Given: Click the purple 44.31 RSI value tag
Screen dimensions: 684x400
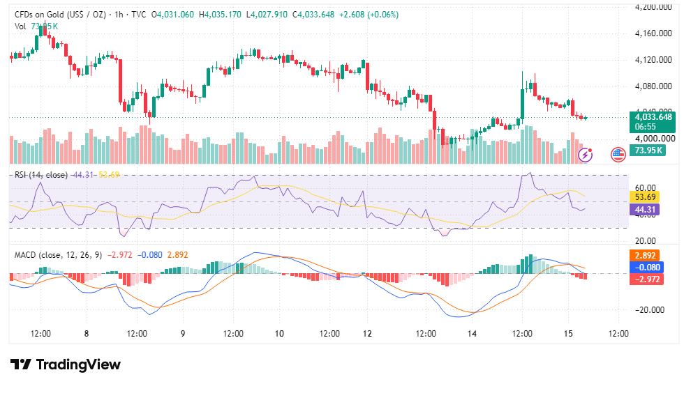Looking at the screenshot, I should pyautogui.click(x=645, y=210).
